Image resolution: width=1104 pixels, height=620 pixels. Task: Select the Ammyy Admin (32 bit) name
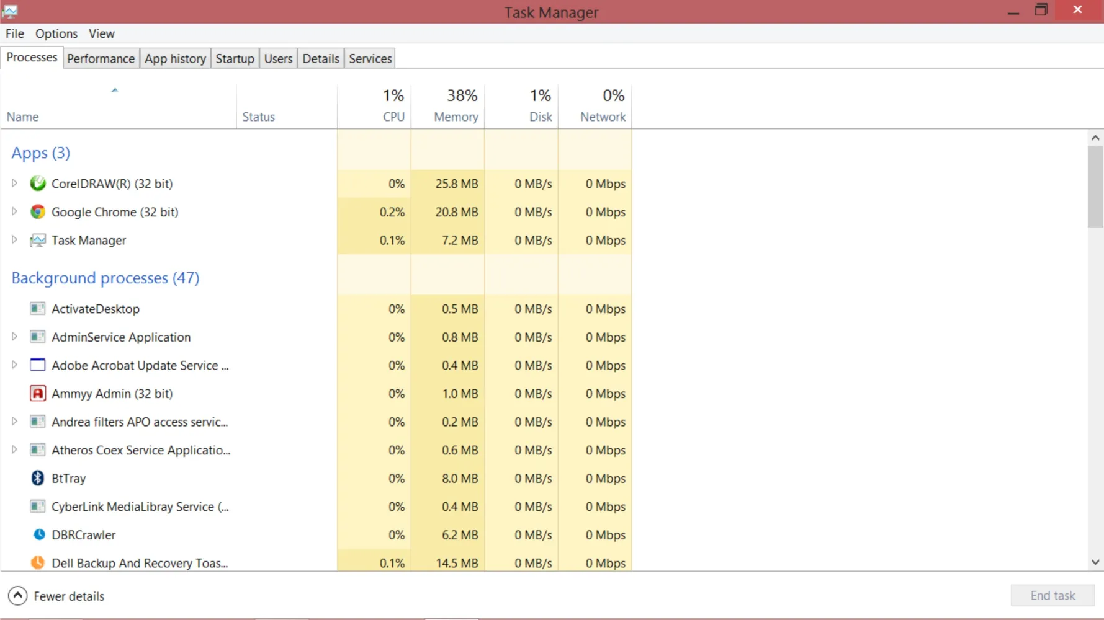(112, 394)
